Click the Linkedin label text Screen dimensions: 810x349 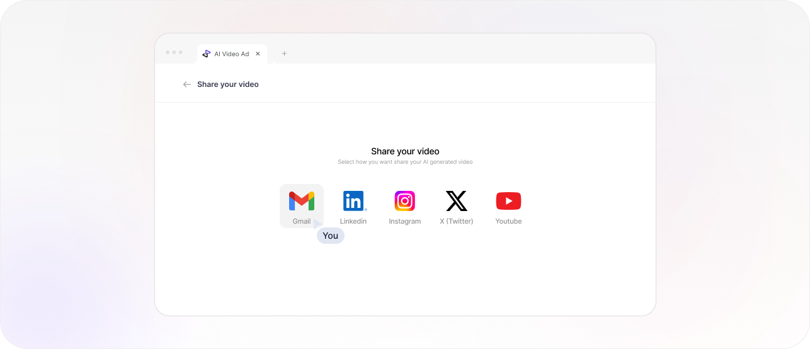tap(353, 221)
